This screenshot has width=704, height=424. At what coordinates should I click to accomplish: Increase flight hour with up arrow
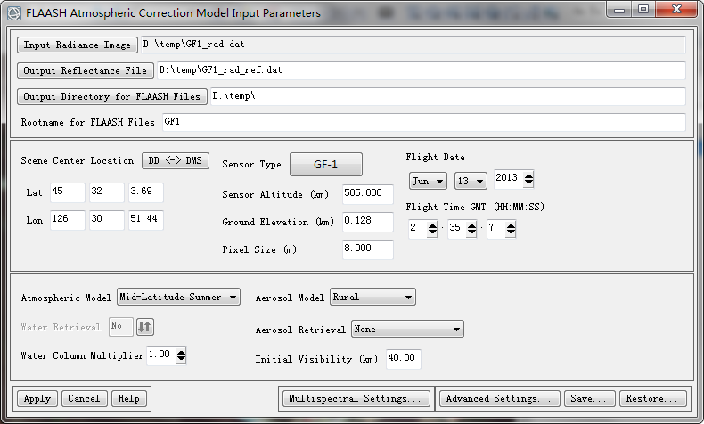coord(432,225)
